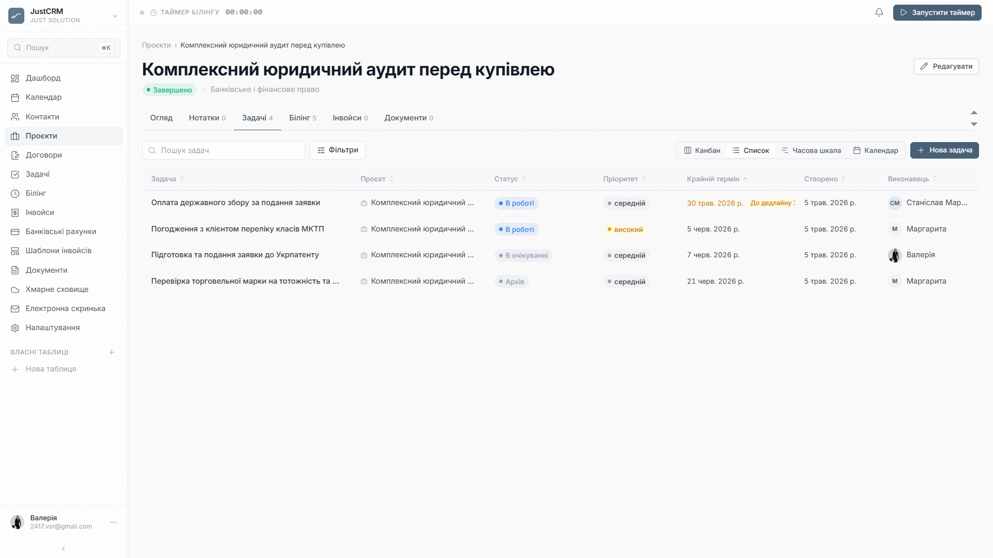Click the Архів status badge
This screenshot has width=993, height=558.
[511, 282]
